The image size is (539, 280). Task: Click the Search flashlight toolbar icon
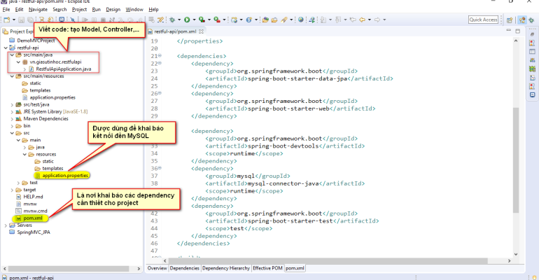(x=284, y=20)
